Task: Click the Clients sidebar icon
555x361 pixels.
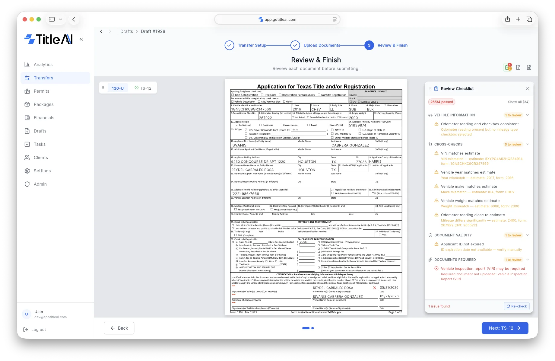Action: tap(27, 158)
